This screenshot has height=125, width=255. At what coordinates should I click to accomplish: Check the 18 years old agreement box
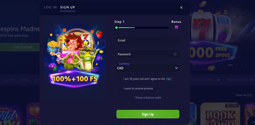click(x=119, y=79)
